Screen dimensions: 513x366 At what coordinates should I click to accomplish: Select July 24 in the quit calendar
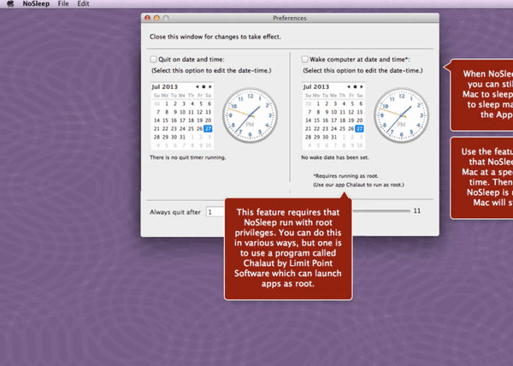[x=183, y=128]
